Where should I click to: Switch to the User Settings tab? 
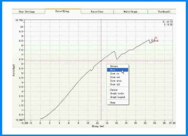point(27,12)
